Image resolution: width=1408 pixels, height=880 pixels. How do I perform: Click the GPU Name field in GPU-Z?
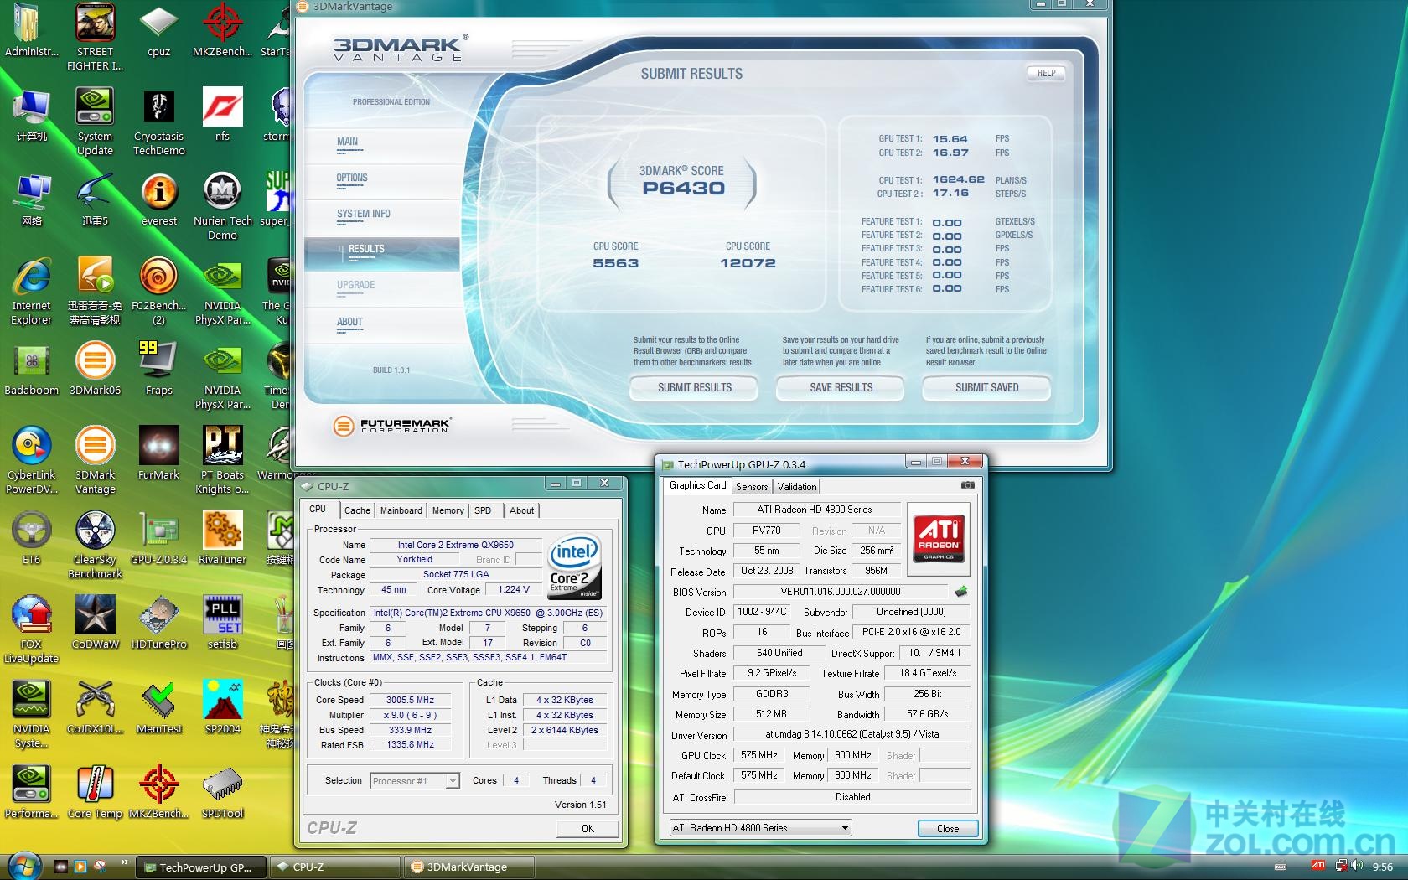[x=817, y=510]
